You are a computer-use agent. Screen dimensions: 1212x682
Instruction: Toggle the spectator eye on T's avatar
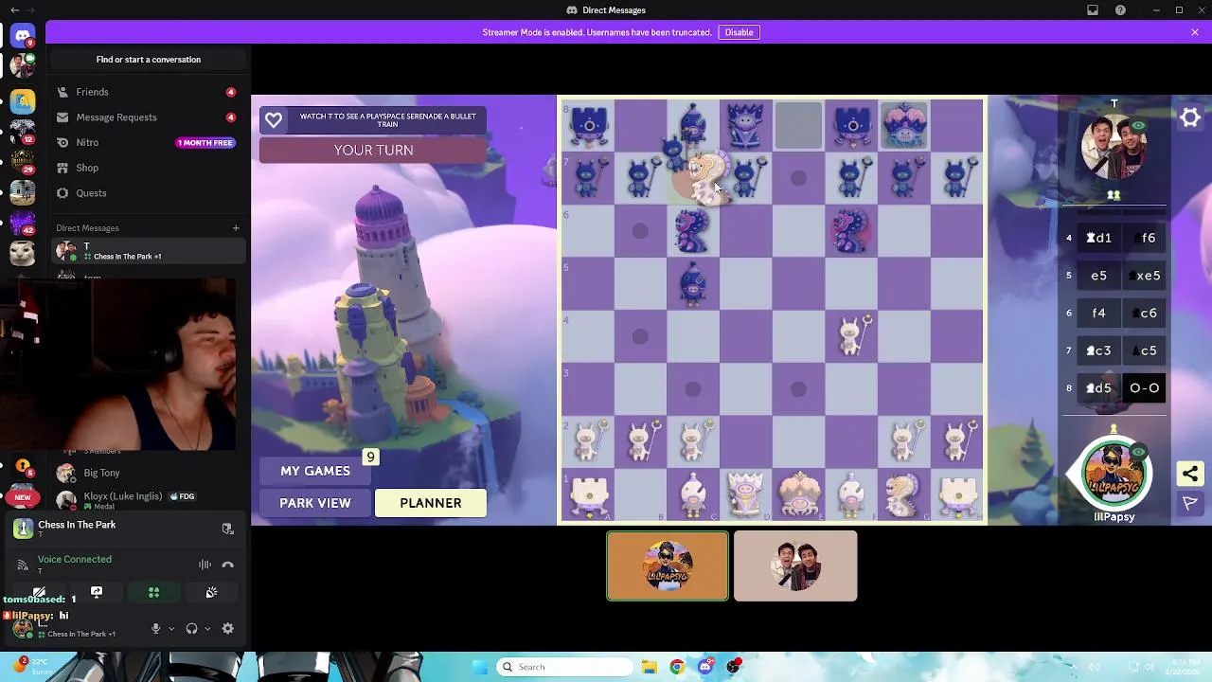pos(1138,126)
